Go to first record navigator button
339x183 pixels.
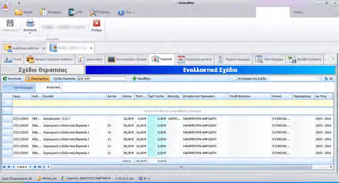pyautogui.click(x=4, y=167)
